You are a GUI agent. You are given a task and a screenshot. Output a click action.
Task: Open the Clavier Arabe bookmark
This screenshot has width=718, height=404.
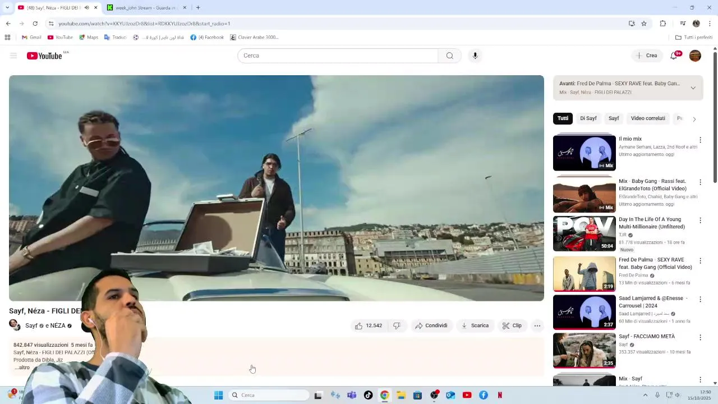point(254,38)
